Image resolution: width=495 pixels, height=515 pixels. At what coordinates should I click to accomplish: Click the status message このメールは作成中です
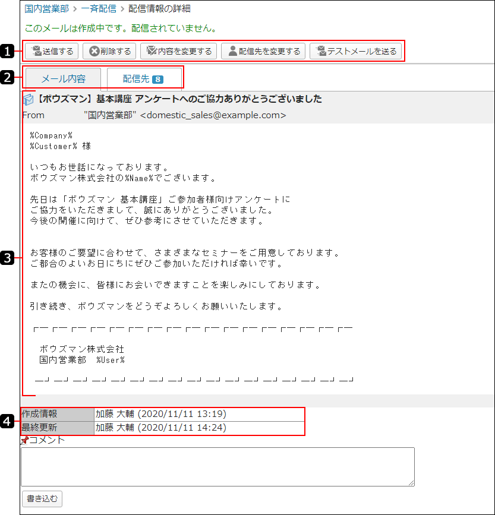tap(121, 28)
